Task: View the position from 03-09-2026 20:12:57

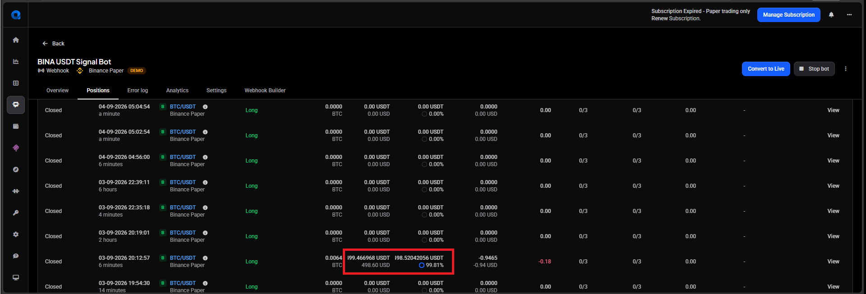Action: tap(833, 262)
